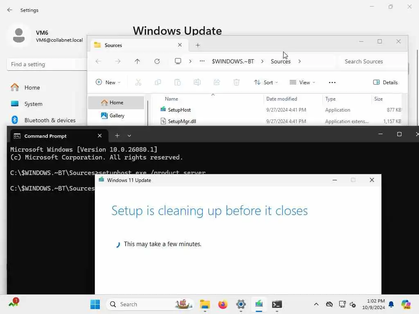Image resolution: width=419 pixels, height=314 pixels.
Task: Select the SetupMgr.dll file
Action: coord(182,121)
